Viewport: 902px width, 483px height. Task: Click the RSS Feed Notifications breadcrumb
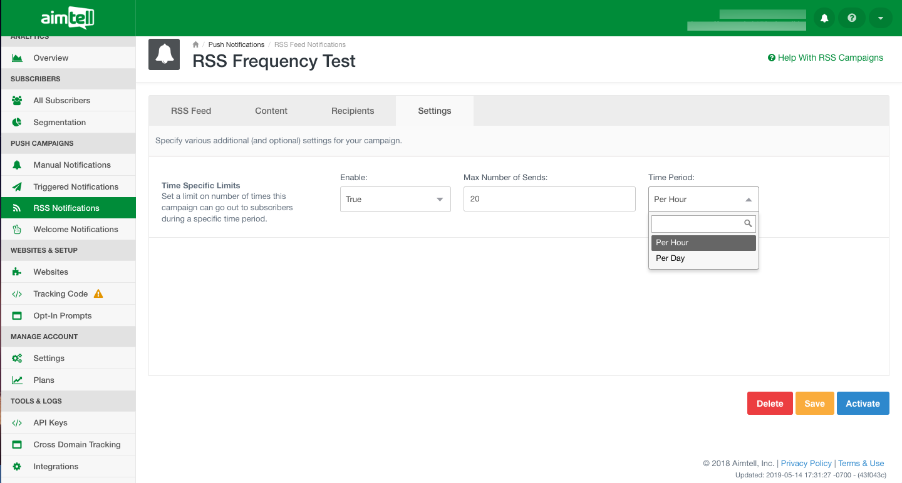tap(310, 44)
